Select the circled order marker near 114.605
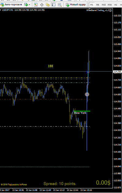The height and width of the screenshot is (193, 122). [x=87, y=94]
